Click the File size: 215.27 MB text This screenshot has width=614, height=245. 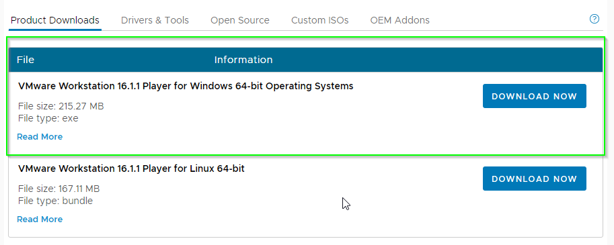[61, 106]
